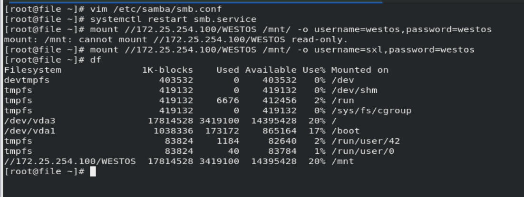This screenshot has width=524, height=197.
Task: Click the '412456' available value
Action: point(280,101)
